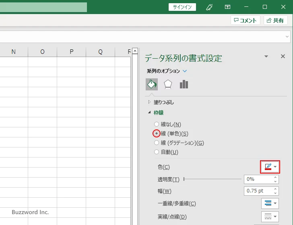
Task: Select column N header
Action: 13,52
